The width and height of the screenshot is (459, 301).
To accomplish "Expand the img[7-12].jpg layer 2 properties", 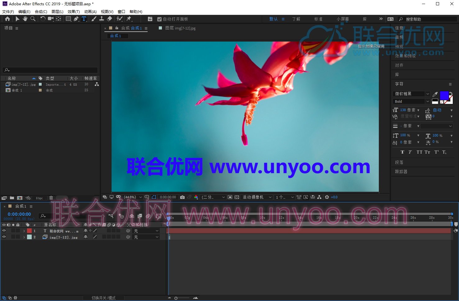I will [24, 237].
